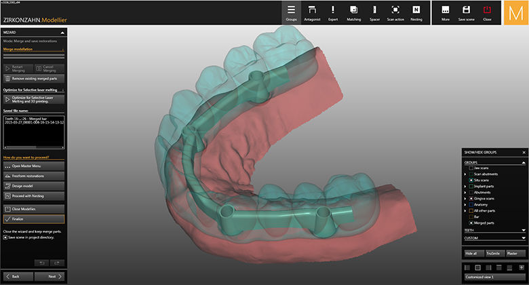The width and height of the screenshot is (529, 285).
Task: Toggle Abutments visibility checkbox
Action: tap(471, 193)
